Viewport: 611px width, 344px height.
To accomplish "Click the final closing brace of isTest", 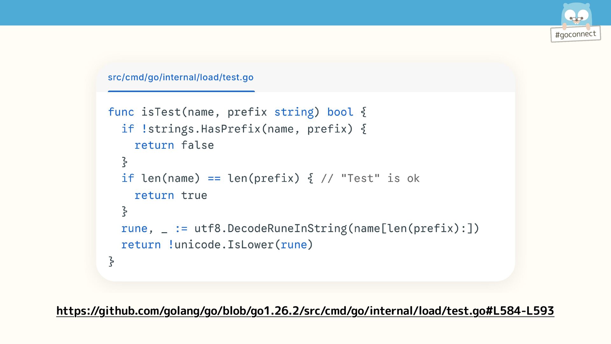I will coord(111,262).
